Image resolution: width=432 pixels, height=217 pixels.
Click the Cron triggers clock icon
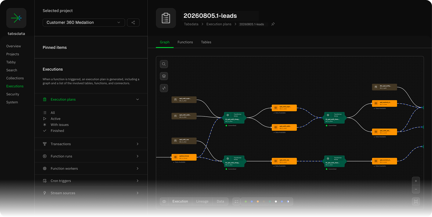[x=45, y=181]
